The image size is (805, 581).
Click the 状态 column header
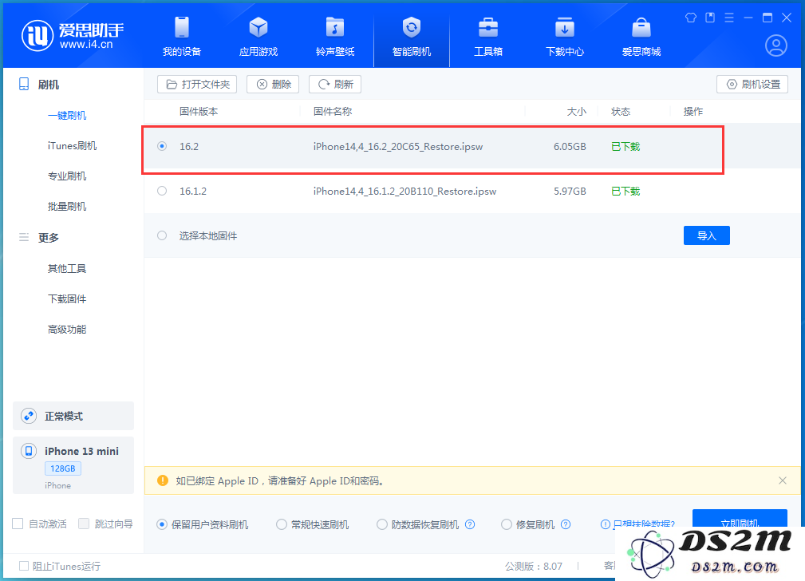point(620,112)
